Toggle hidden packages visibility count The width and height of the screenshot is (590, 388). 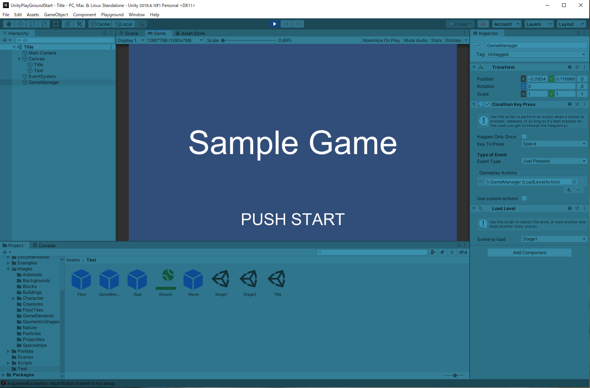tap(463, 252)
